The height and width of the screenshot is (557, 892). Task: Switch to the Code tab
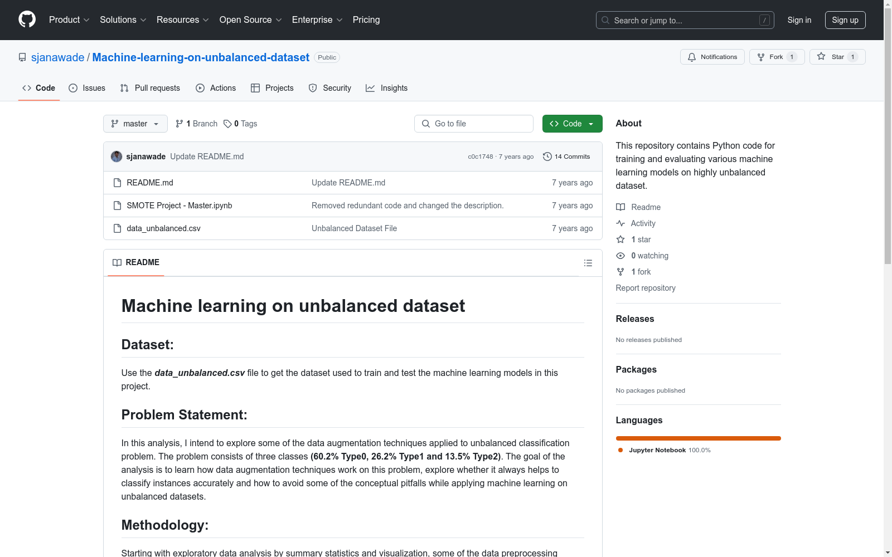coord(38,88)
